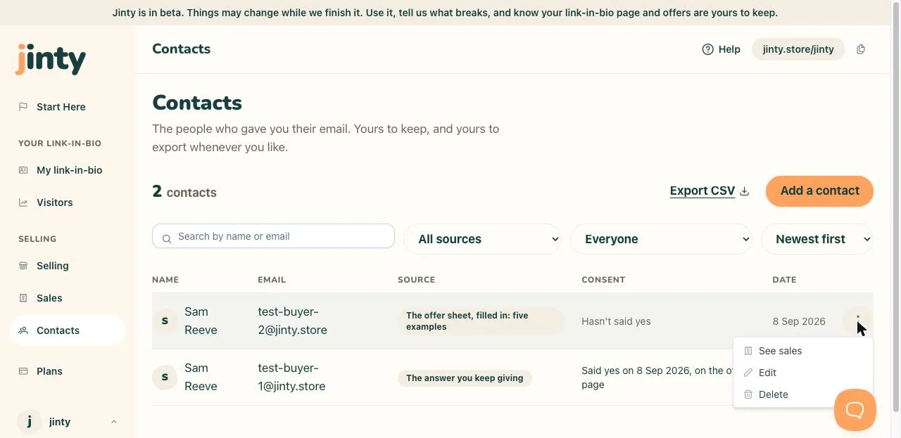Screen dimensions: 901x438
Task: Click the email test-buyer-2@jinty.store
Action: [292, 321]
